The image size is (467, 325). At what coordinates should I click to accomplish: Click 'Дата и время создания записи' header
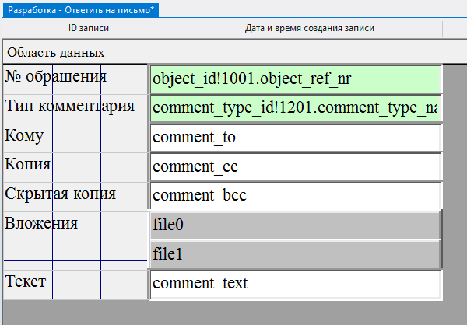[310, 29]
